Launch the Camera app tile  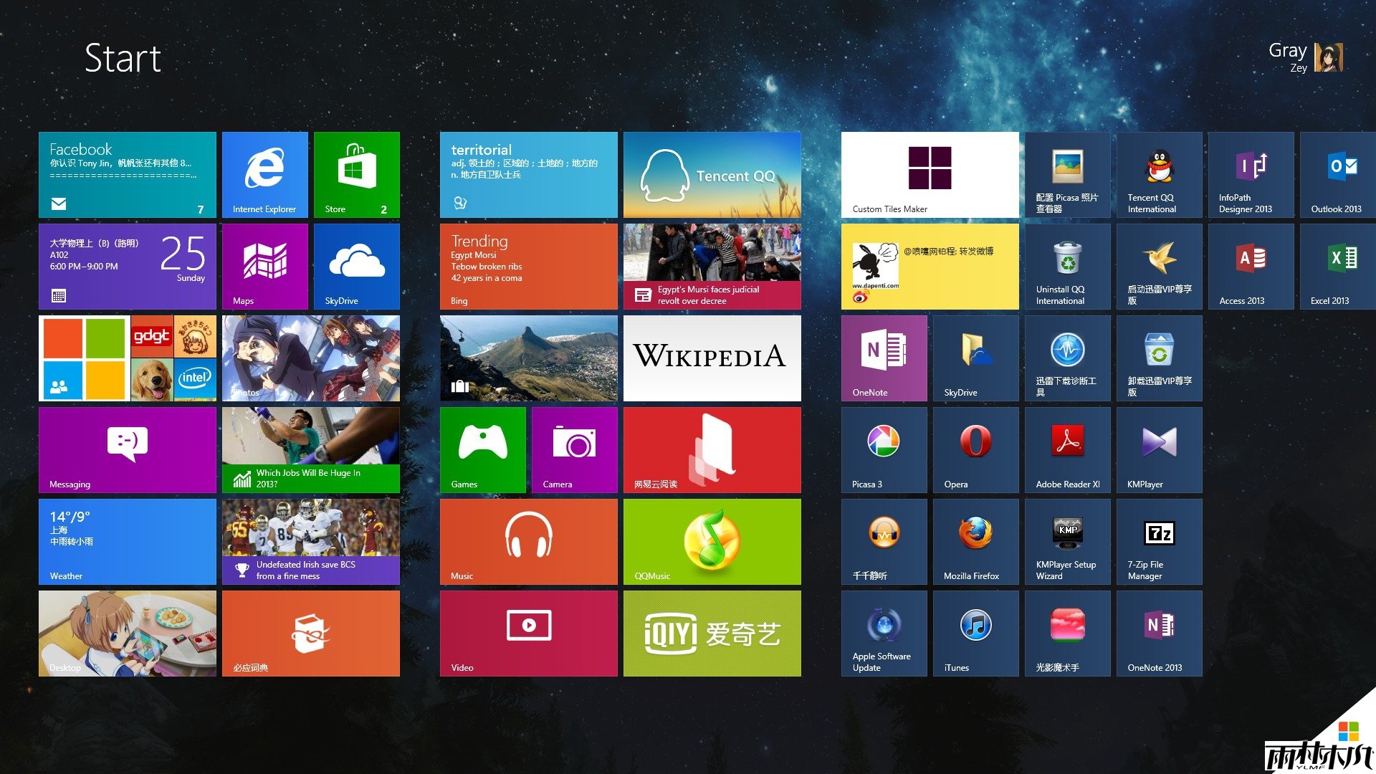[574, 449]
